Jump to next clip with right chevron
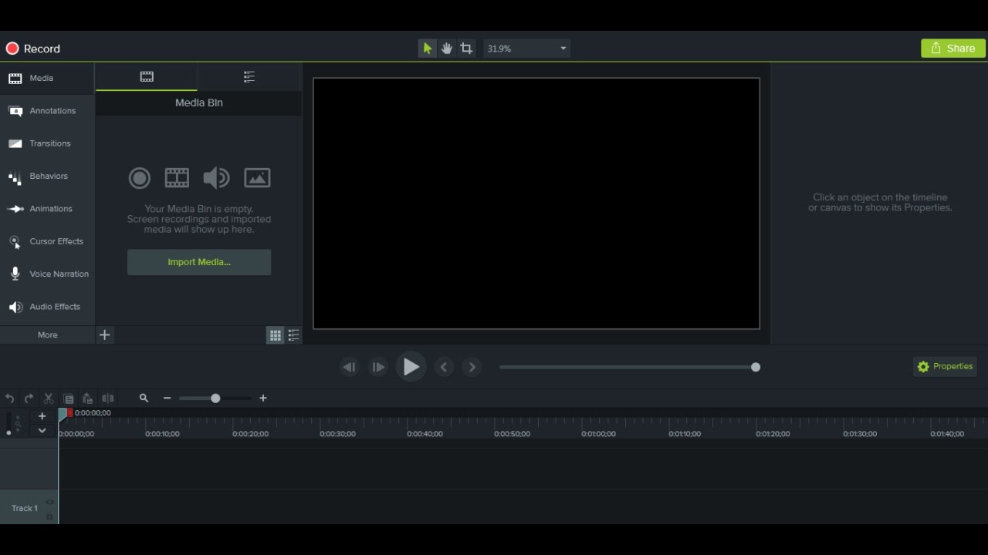Screen dimensions: 988x555 pyautogui.click(x=472, y=367)
